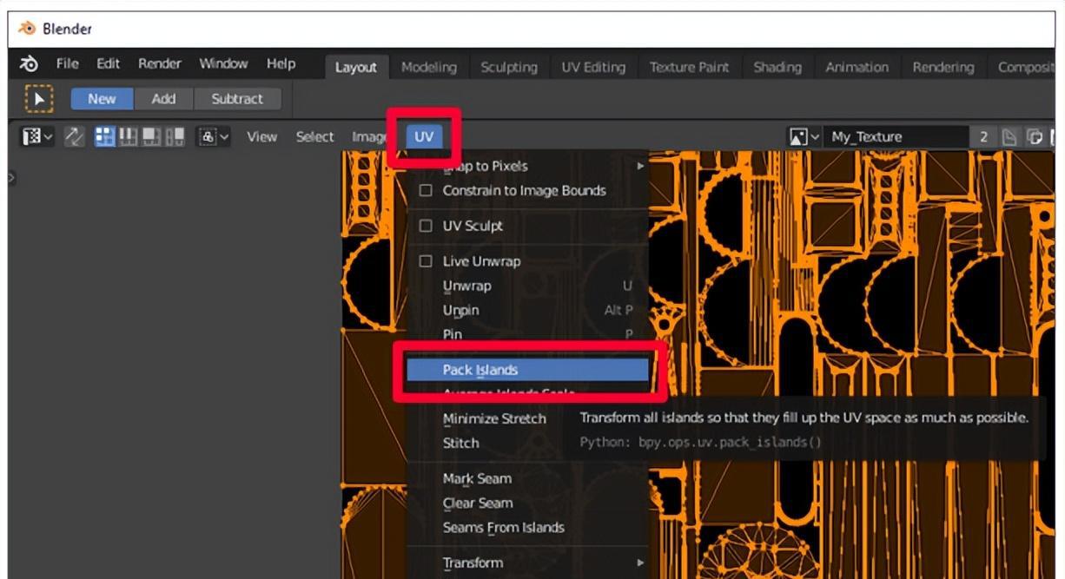The width and height of the screenshot is (1065, 579).
Task: Switch to the Shading workspace tab
Action: click(777, 67)
